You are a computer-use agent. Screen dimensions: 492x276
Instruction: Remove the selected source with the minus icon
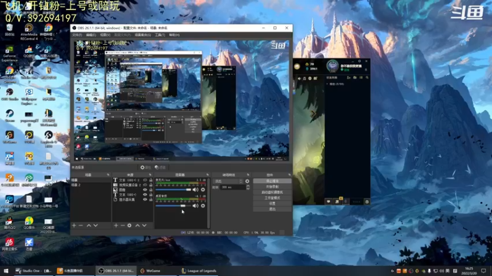click(122, 225)
